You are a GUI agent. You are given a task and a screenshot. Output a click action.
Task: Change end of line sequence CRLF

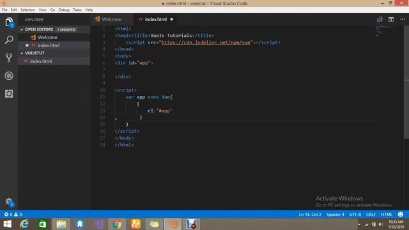pyautogui.click(x=371, y=215)
